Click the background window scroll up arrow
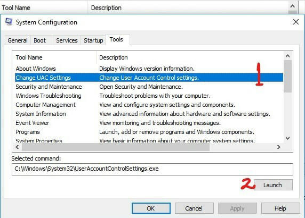Image resolution: width=305 pixels, height=218 pixels. (292, 6)
